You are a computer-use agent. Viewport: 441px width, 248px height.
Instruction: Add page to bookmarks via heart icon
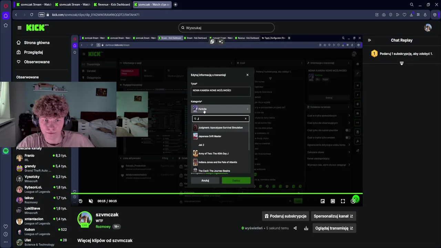coord(404,15)
